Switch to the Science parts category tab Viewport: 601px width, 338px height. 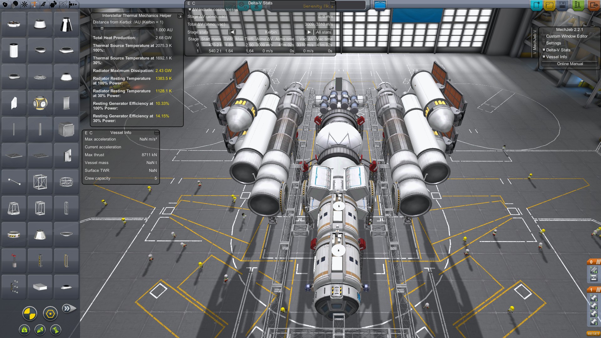(x=63, y=4)
